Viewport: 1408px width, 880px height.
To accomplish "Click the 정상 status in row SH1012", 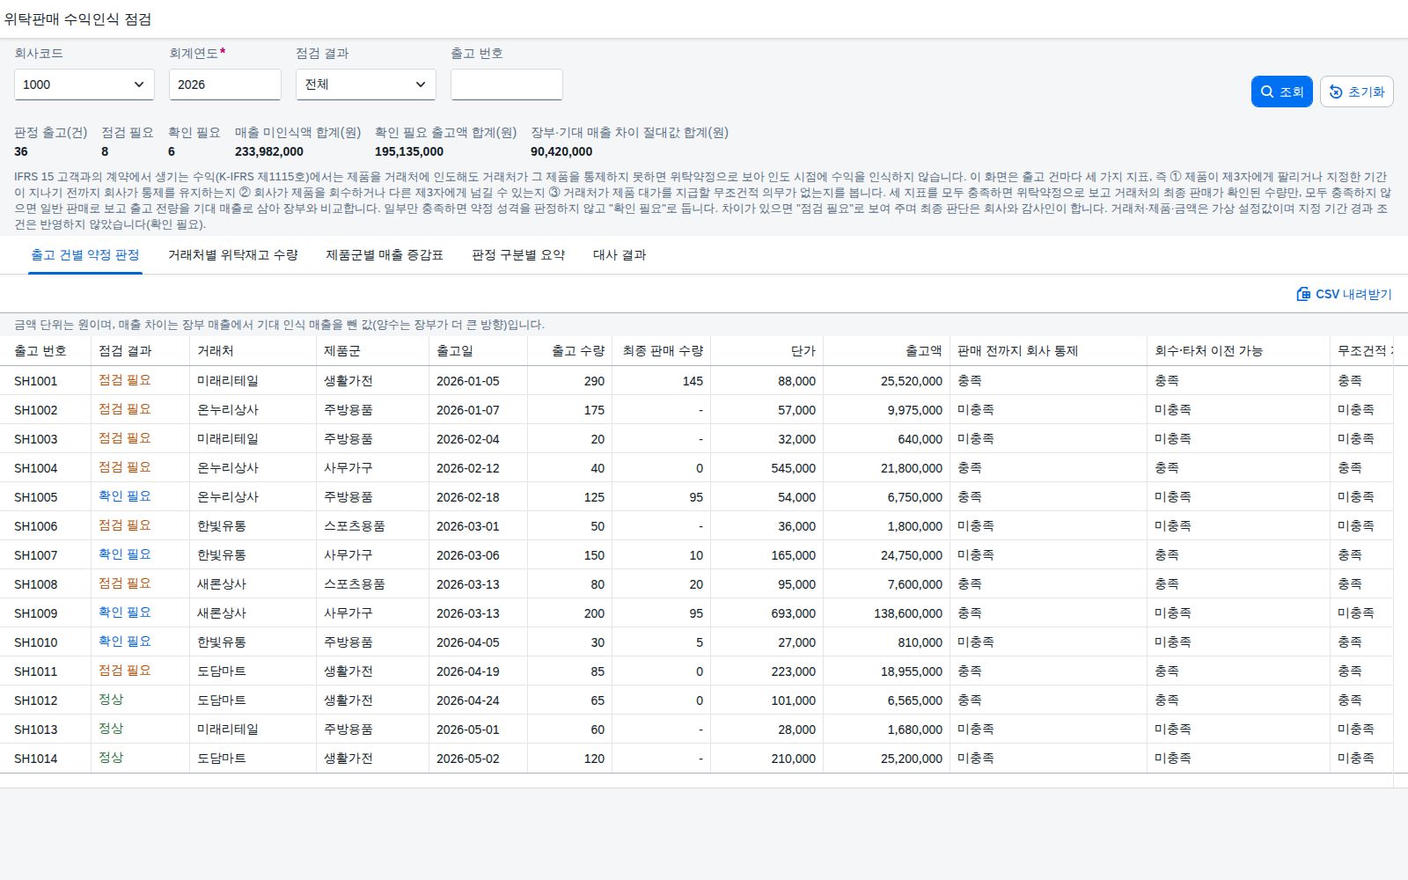I will point(111,700).
